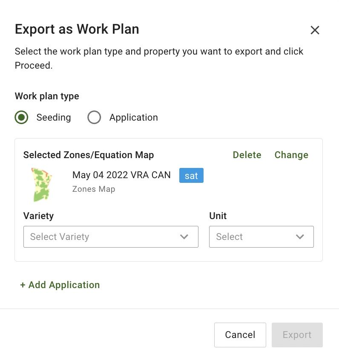The image size is (339, 358).
Task: Click the Export button
Action: [297, 335]
